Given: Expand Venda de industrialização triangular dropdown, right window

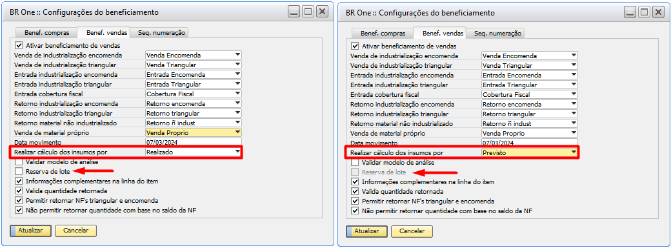Looking at the screenshot, I should point(529,65).
